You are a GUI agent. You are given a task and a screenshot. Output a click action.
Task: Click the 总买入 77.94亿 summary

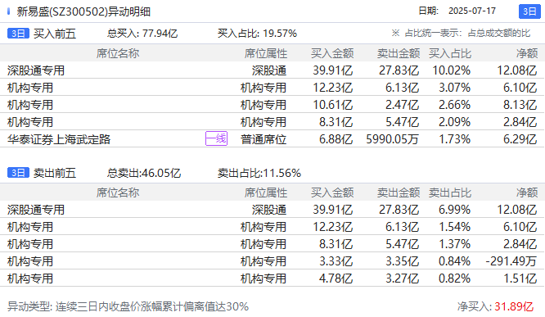click(x=142, y=34)
